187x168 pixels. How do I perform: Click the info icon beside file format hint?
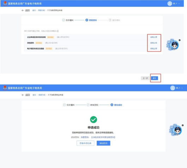click(x=58, y=31)
